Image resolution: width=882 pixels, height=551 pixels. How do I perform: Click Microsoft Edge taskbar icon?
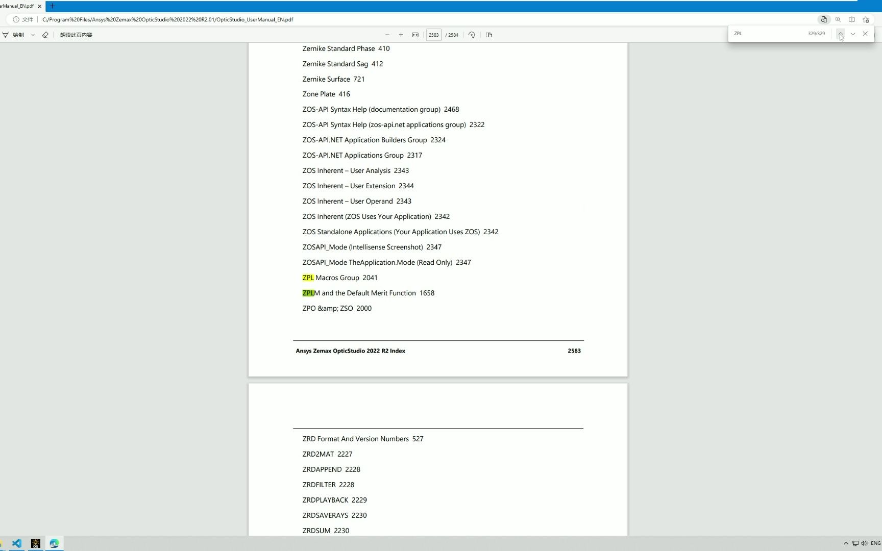click(54, 543)
